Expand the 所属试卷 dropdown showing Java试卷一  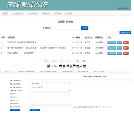50,87
